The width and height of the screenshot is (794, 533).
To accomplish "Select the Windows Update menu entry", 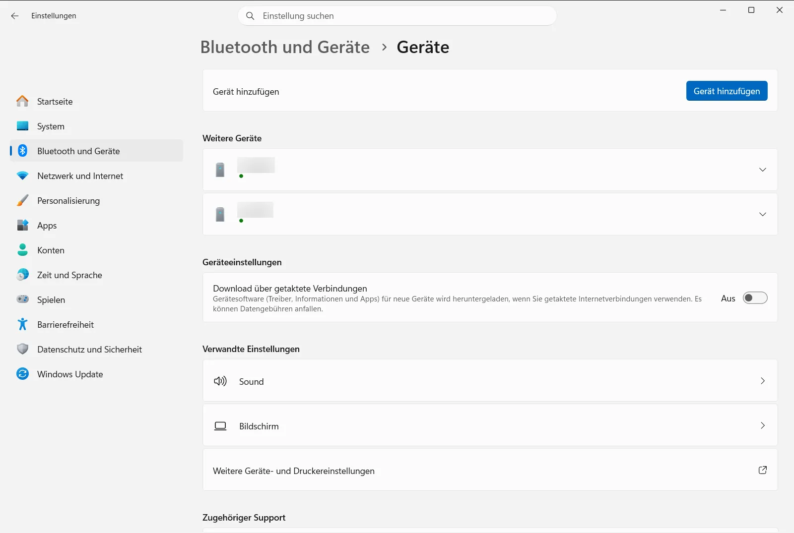I will (x=96, y=374).
